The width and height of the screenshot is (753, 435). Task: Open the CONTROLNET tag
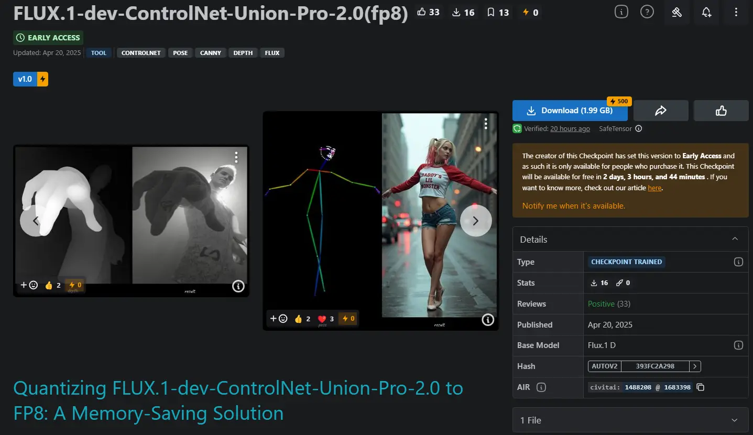141,52
